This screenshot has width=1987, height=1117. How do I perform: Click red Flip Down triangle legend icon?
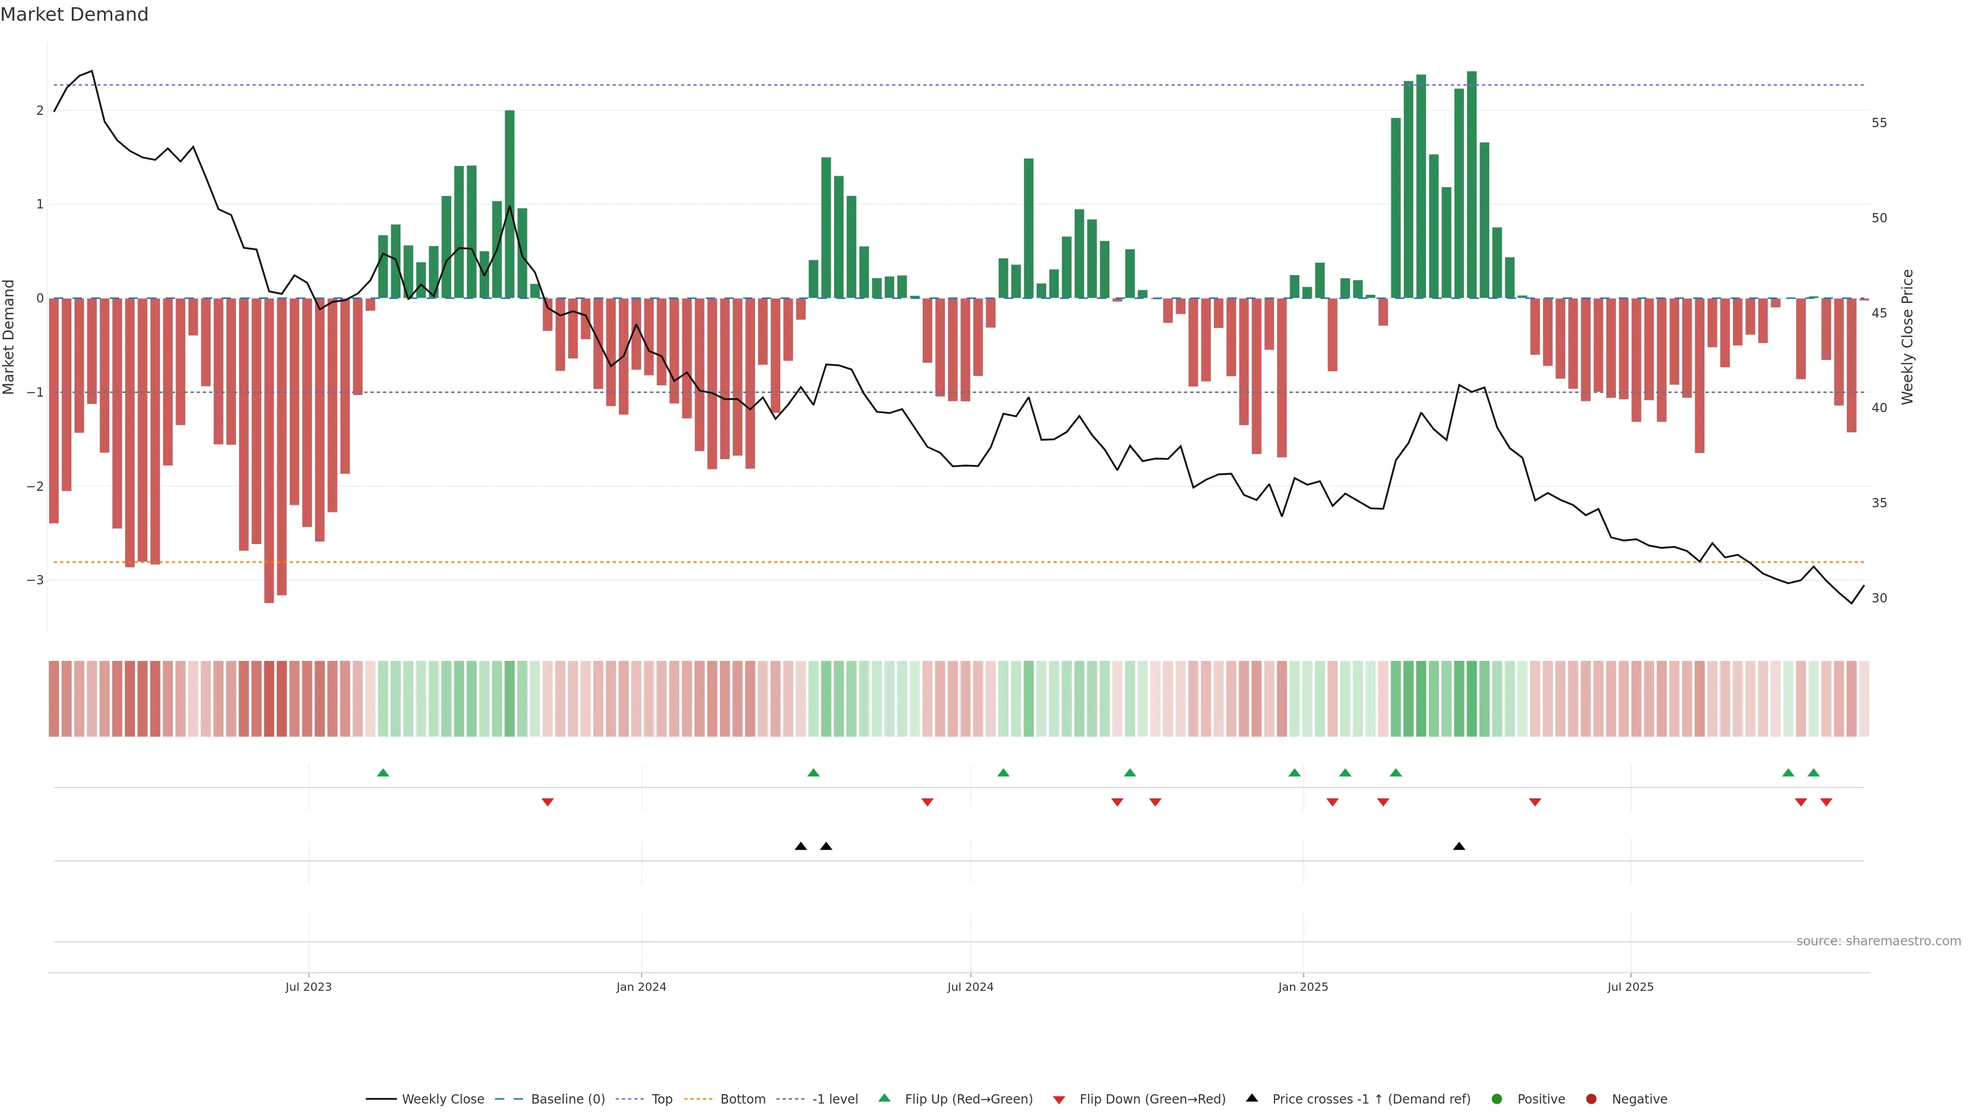click(x=1059, y=1100)
